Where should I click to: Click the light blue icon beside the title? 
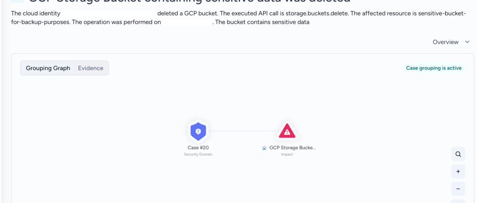18,1
